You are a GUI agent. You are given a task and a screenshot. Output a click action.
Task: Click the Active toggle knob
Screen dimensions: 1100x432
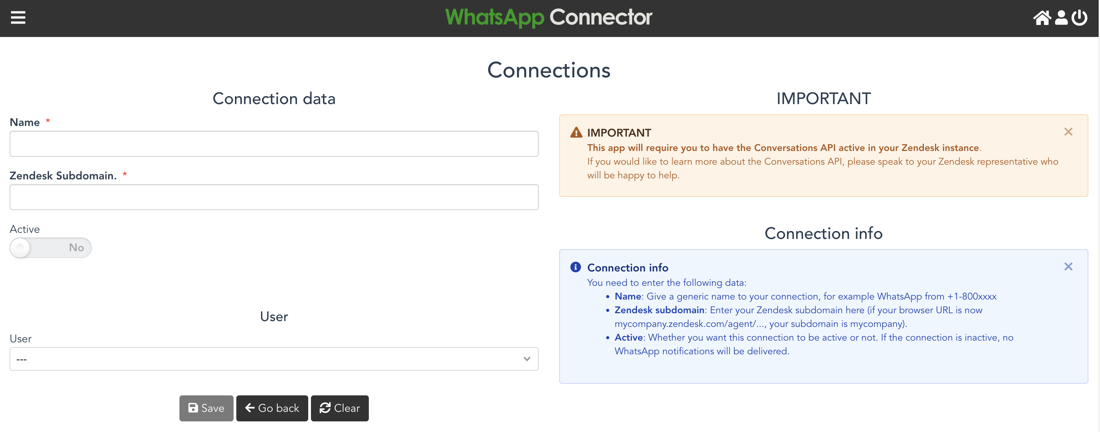coord(20,247)
